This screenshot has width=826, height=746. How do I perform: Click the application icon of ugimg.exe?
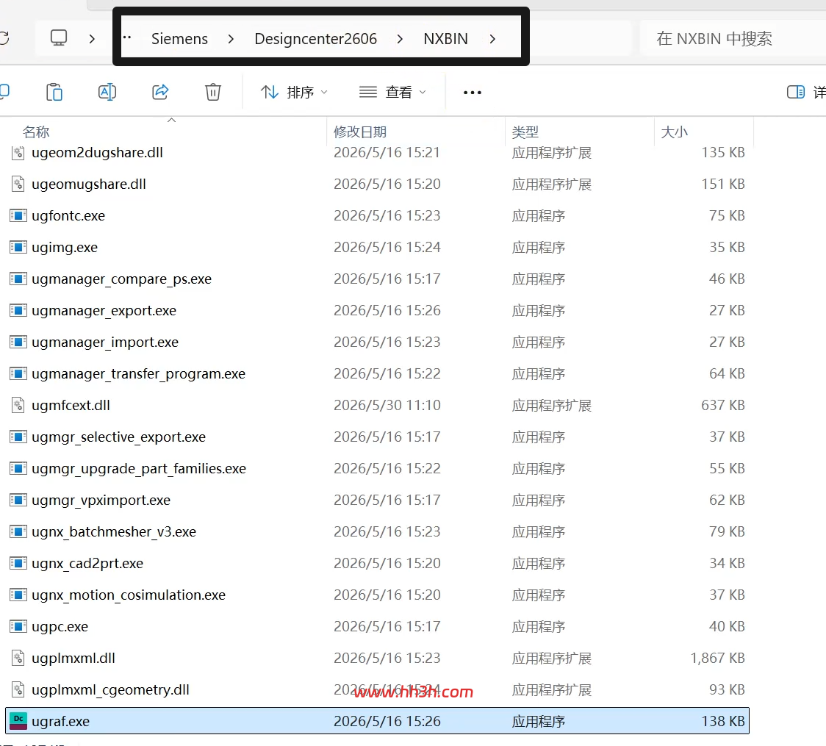(x=18, y=247)
